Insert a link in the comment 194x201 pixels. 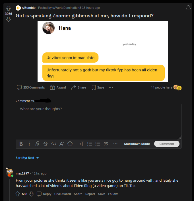pyautogui.click(x=37, y=144)
